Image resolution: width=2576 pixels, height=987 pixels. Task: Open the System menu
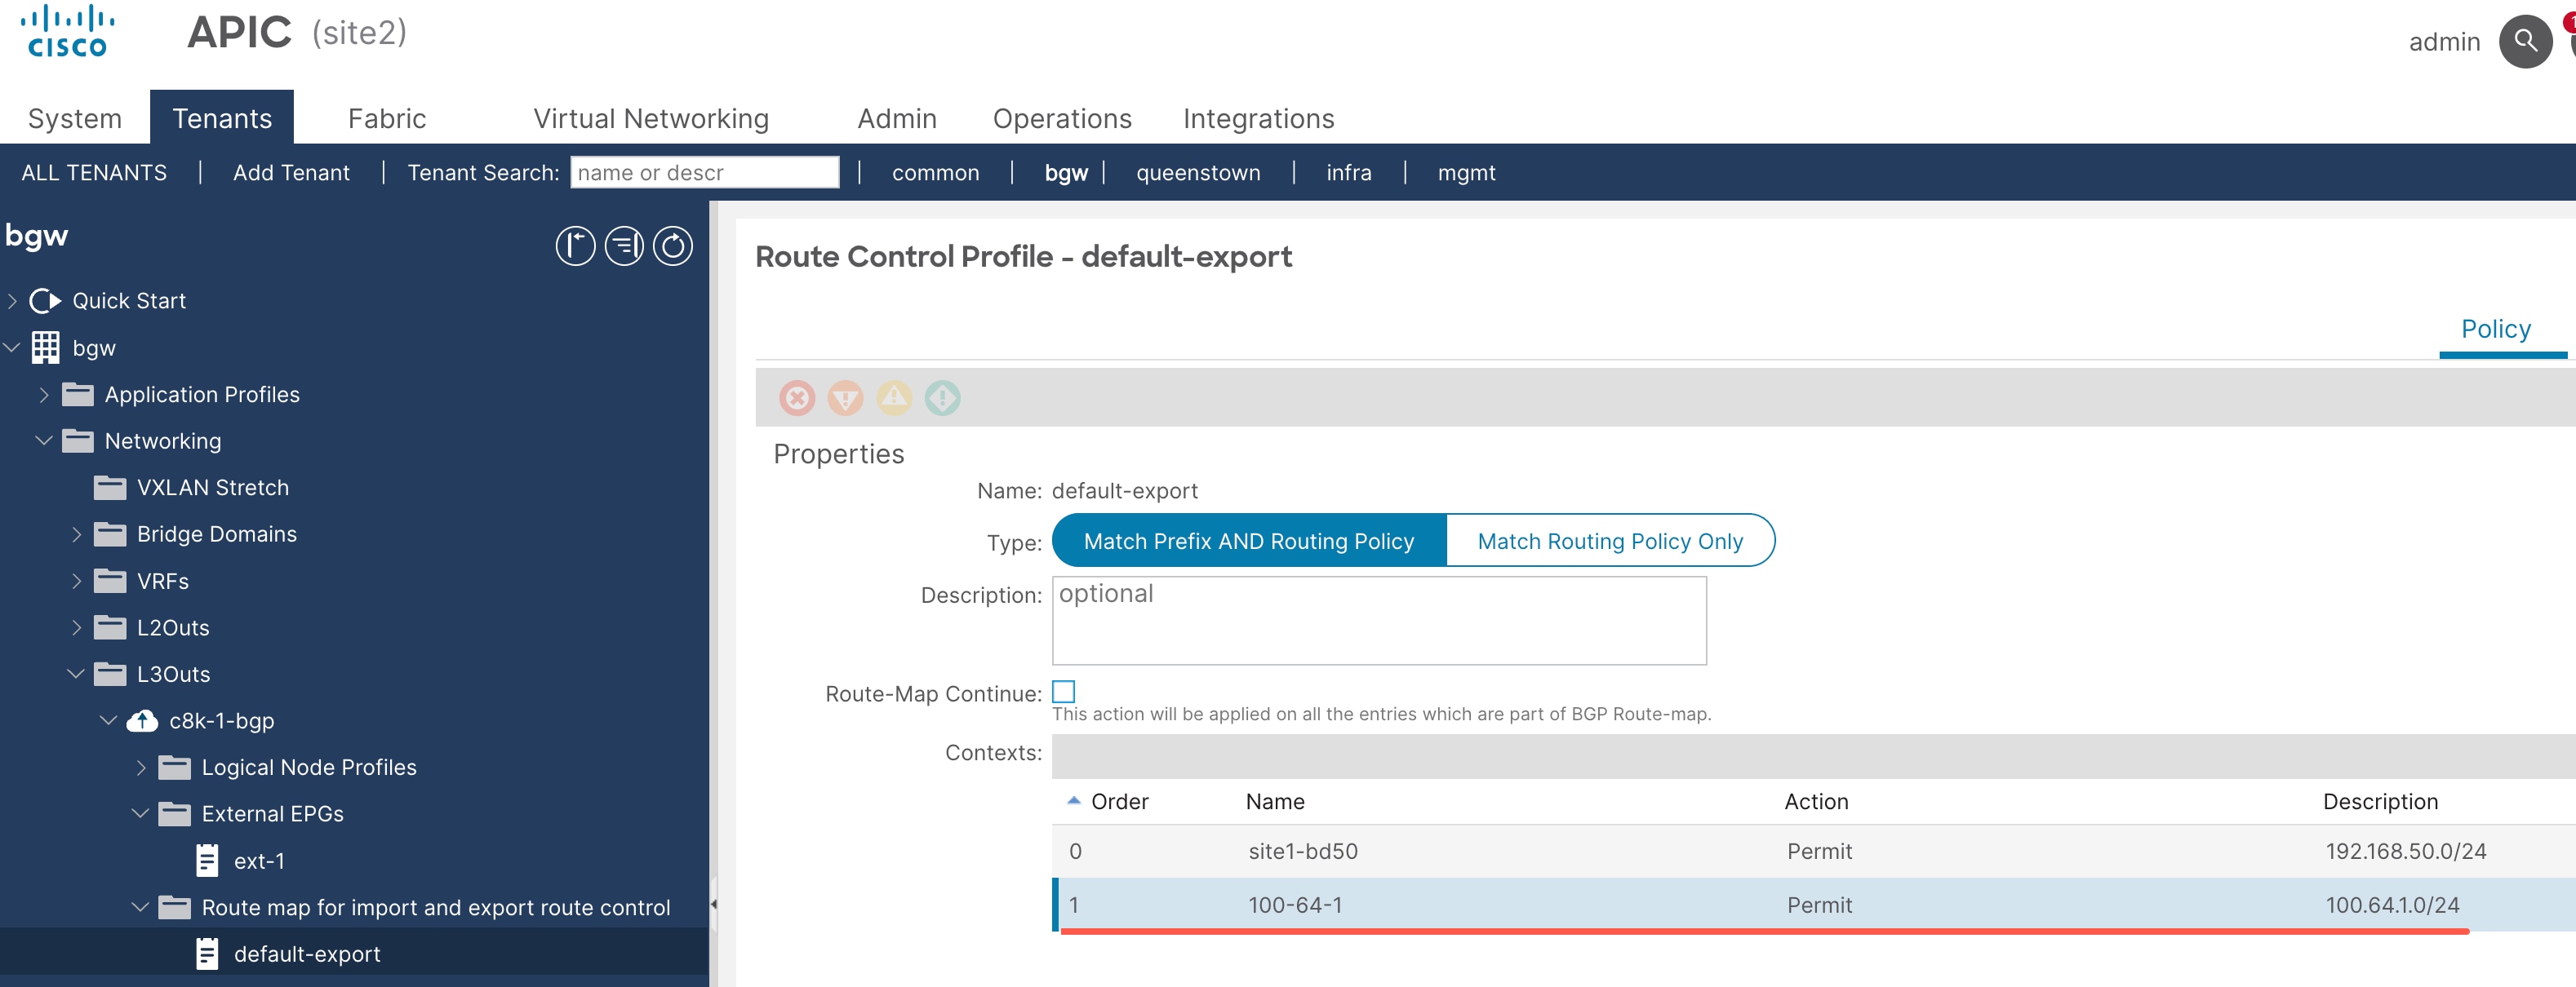coord(75,119)
